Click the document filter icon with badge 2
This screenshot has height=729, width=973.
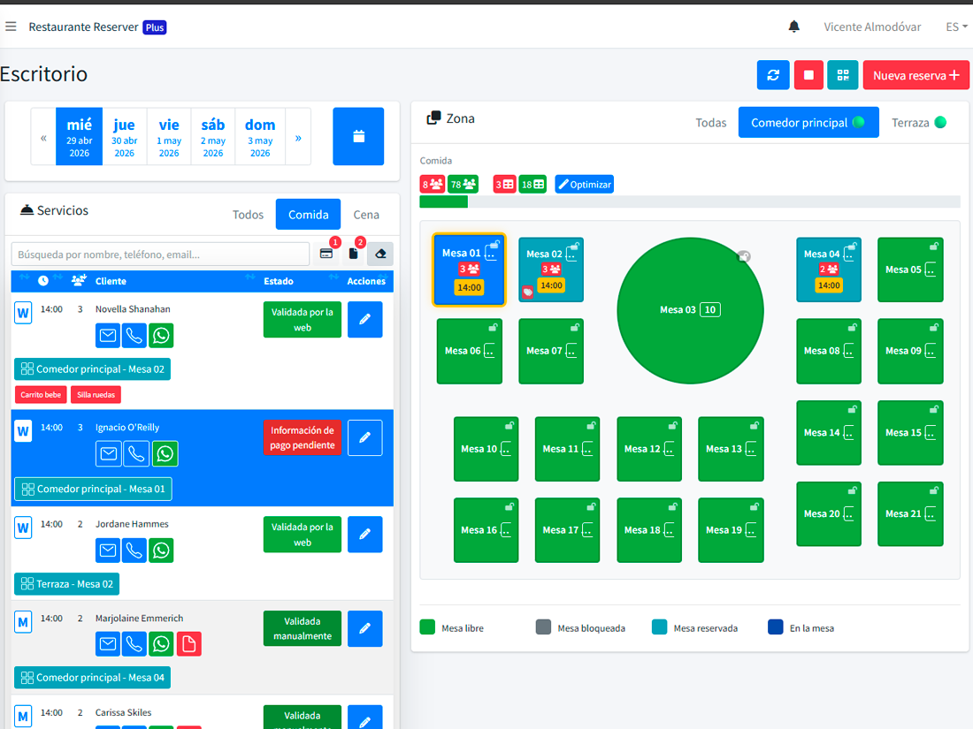[353, 254]
